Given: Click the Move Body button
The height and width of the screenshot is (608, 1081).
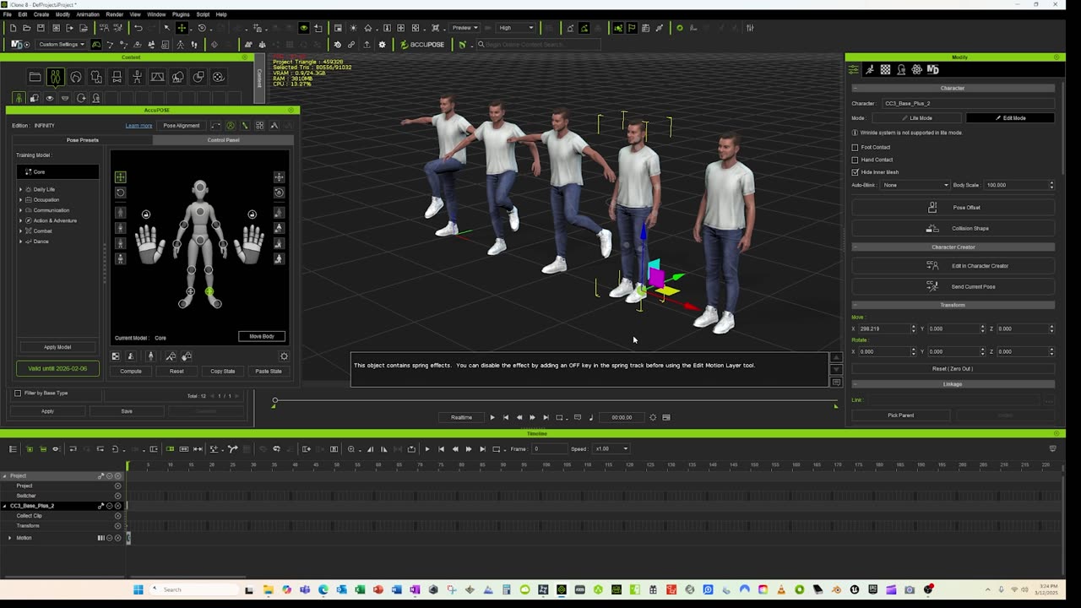Looking at the screenshot, I should click(262, 336).
